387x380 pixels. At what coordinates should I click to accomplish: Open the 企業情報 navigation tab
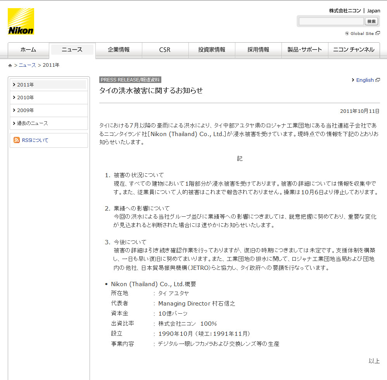[x=119, y=50]
